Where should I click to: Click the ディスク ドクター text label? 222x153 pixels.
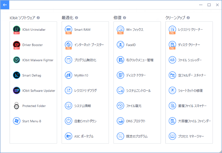point(136,75)
